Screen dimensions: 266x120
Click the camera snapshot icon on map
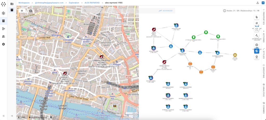coord(31,11)
